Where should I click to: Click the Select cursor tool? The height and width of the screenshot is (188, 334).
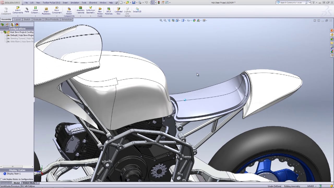click(152, 3)
